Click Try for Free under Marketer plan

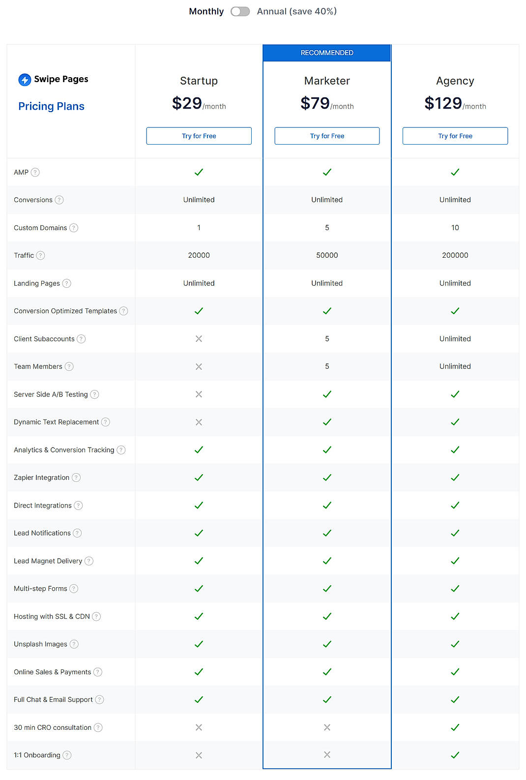[326, 136]
